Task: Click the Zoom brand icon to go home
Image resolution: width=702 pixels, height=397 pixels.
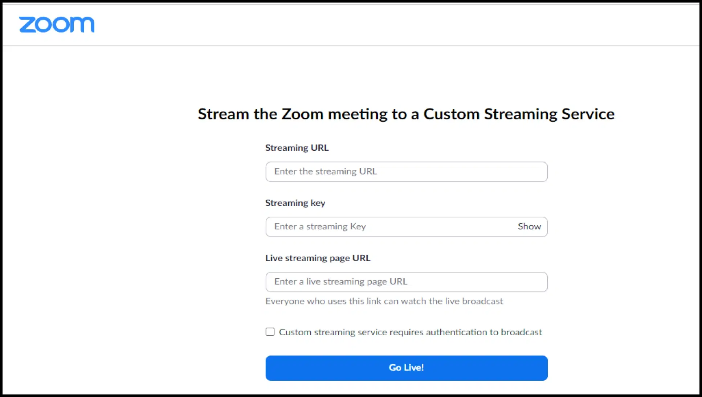Action: tap(57, 24)
